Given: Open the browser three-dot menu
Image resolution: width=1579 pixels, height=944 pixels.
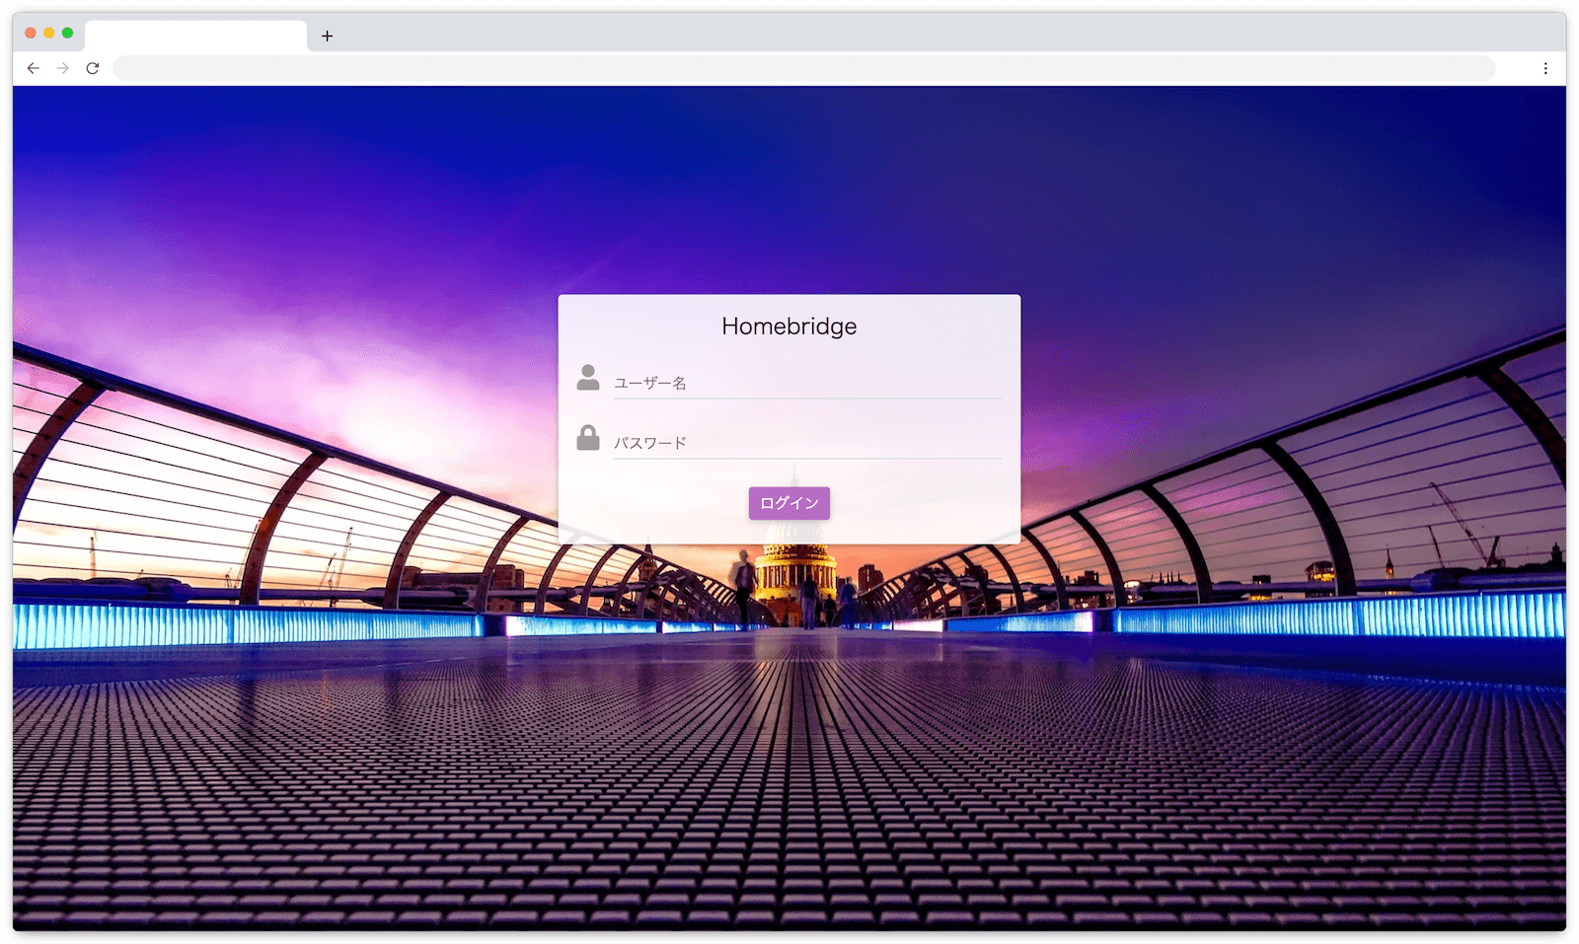Looking at the screenshot, I should pyautogui.click(x=1545, y=68).
